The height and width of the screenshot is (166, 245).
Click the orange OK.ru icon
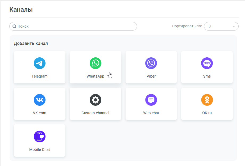point(207,100)
